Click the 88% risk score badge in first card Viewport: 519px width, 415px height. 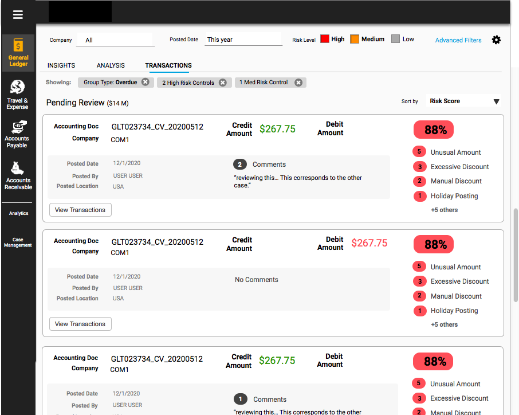click(x=434, y=130)
